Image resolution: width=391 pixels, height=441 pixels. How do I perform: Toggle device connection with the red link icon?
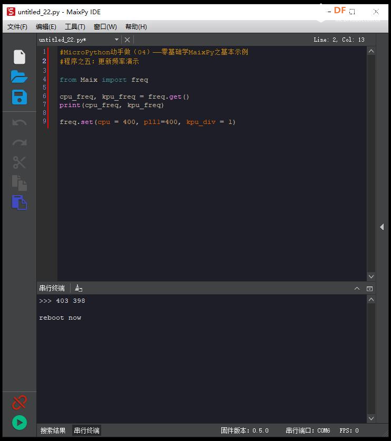(x=19, y=402)
